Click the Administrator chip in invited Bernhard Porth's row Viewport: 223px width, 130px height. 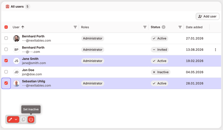tap(93, 50)
